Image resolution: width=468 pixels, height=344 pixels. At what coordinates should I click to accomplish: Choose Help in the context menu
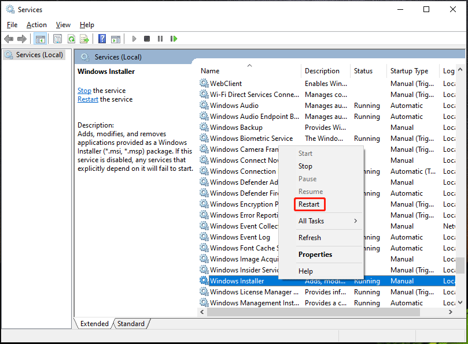point(322,271)
